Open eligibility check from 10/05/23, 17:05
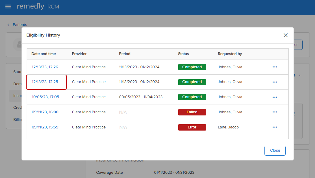The image size is (315, 178). coord(45,97)
